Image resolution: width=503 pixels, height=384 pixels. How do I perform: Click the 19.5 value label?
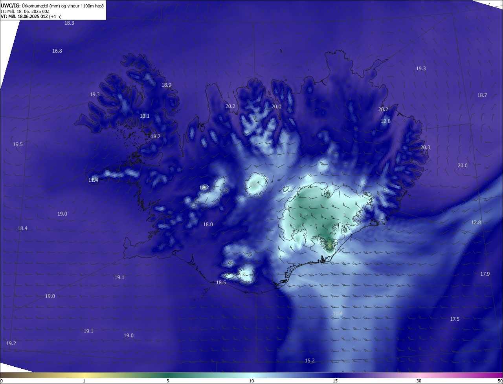tap(18, 144)
